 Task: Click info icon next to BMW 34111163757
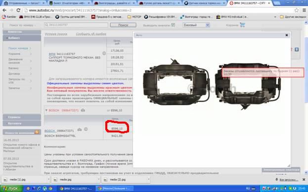104,53
